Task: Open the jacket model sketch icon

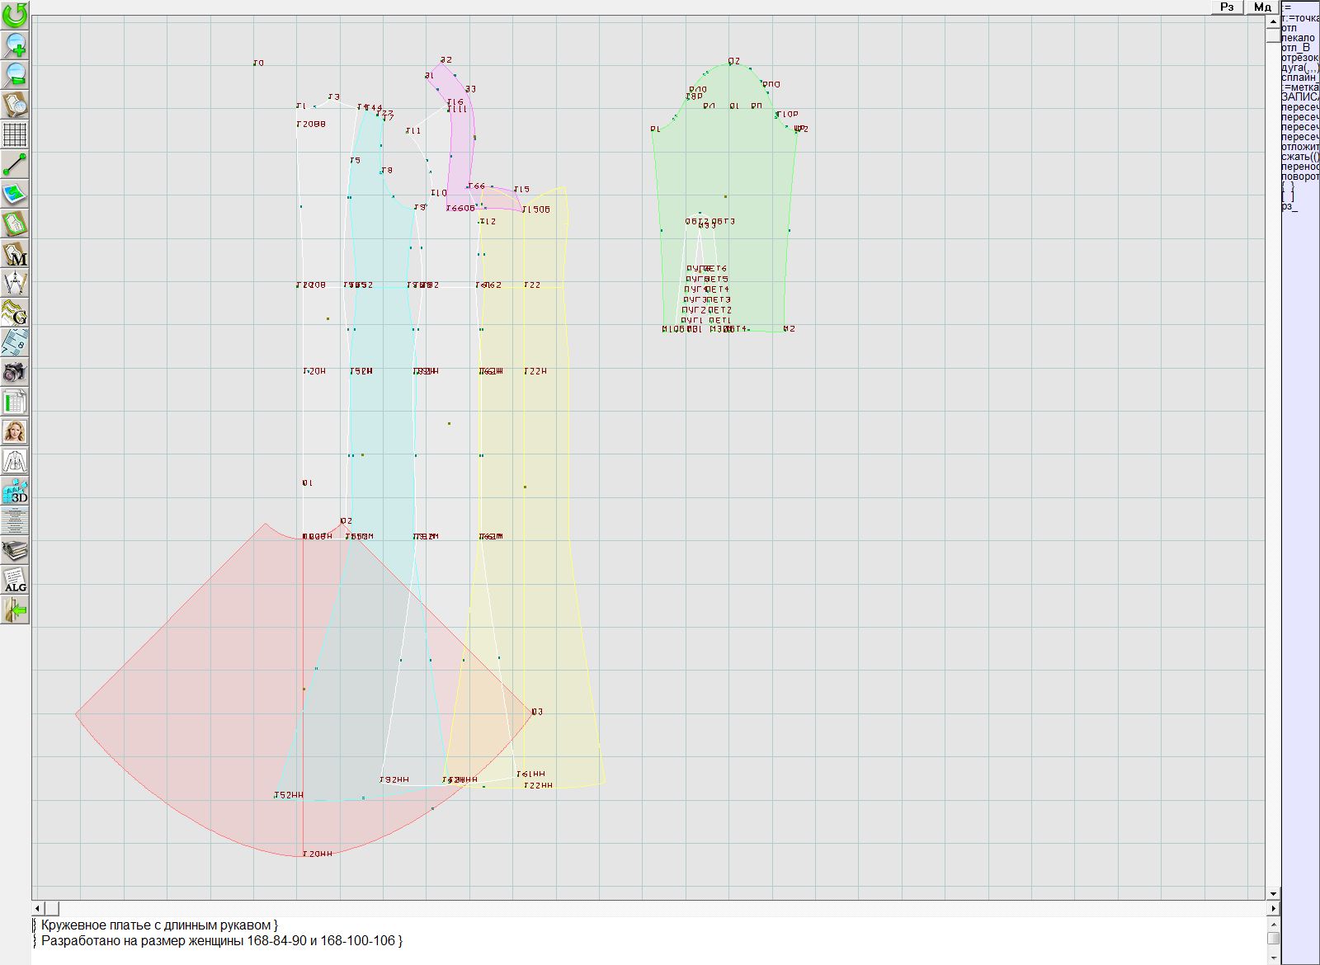Action: tap(15, 461)
